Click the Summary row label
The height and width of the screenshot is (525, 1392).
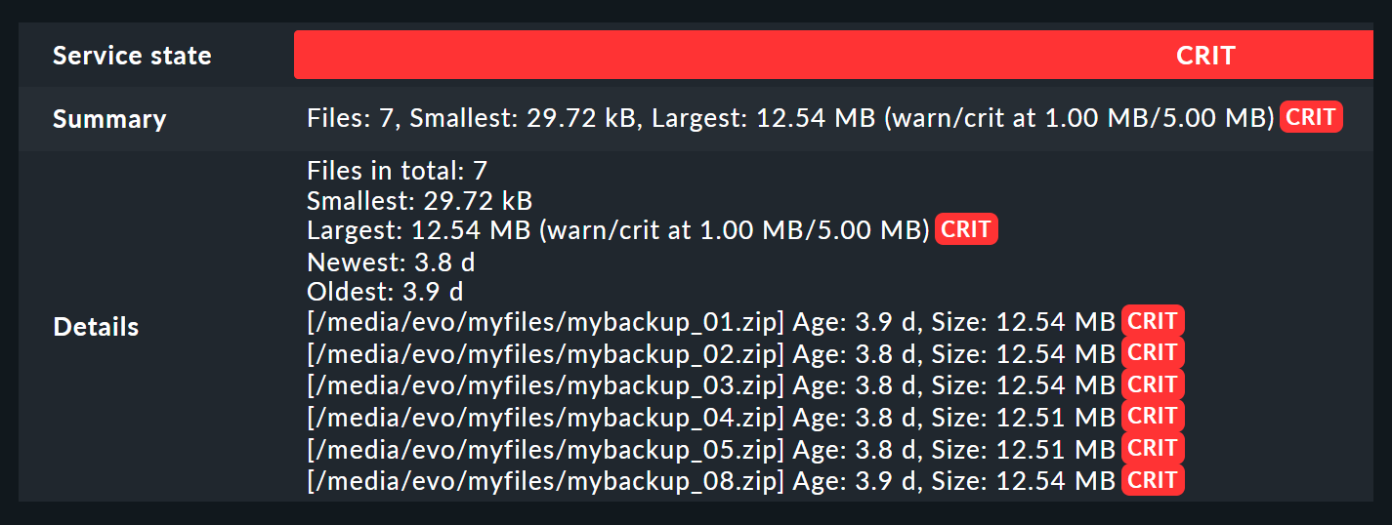click(109, 119)
